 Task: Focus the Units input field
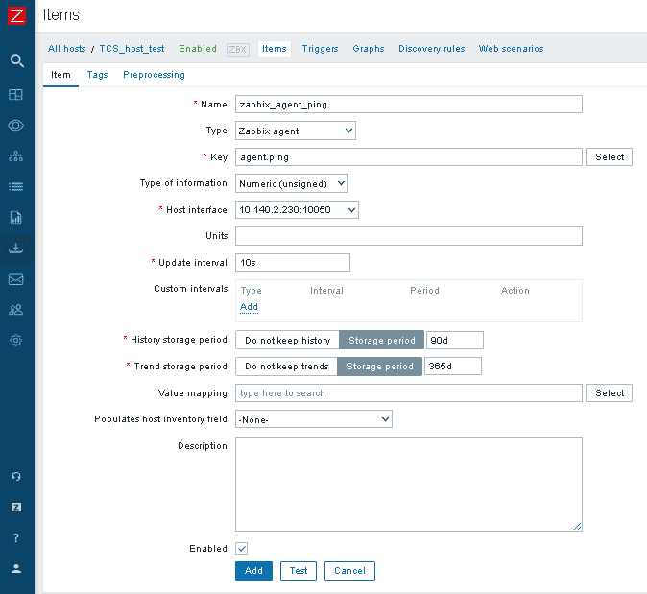click(409, 236)
